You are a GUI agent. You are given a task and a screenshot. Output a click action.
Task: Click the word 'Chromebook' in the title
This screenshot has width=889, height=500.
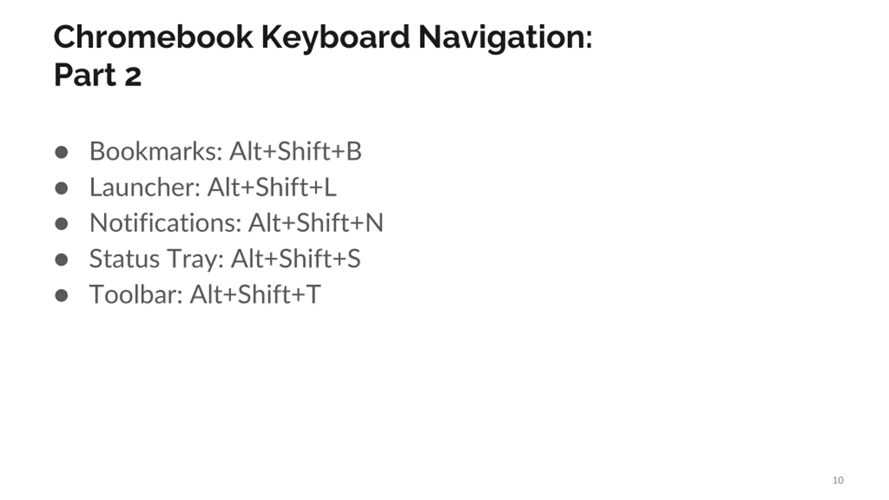(x=153, y=37)
